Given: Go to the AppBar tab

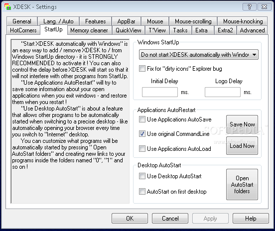Looking at the screenshot, I should (x=126, y=21).
